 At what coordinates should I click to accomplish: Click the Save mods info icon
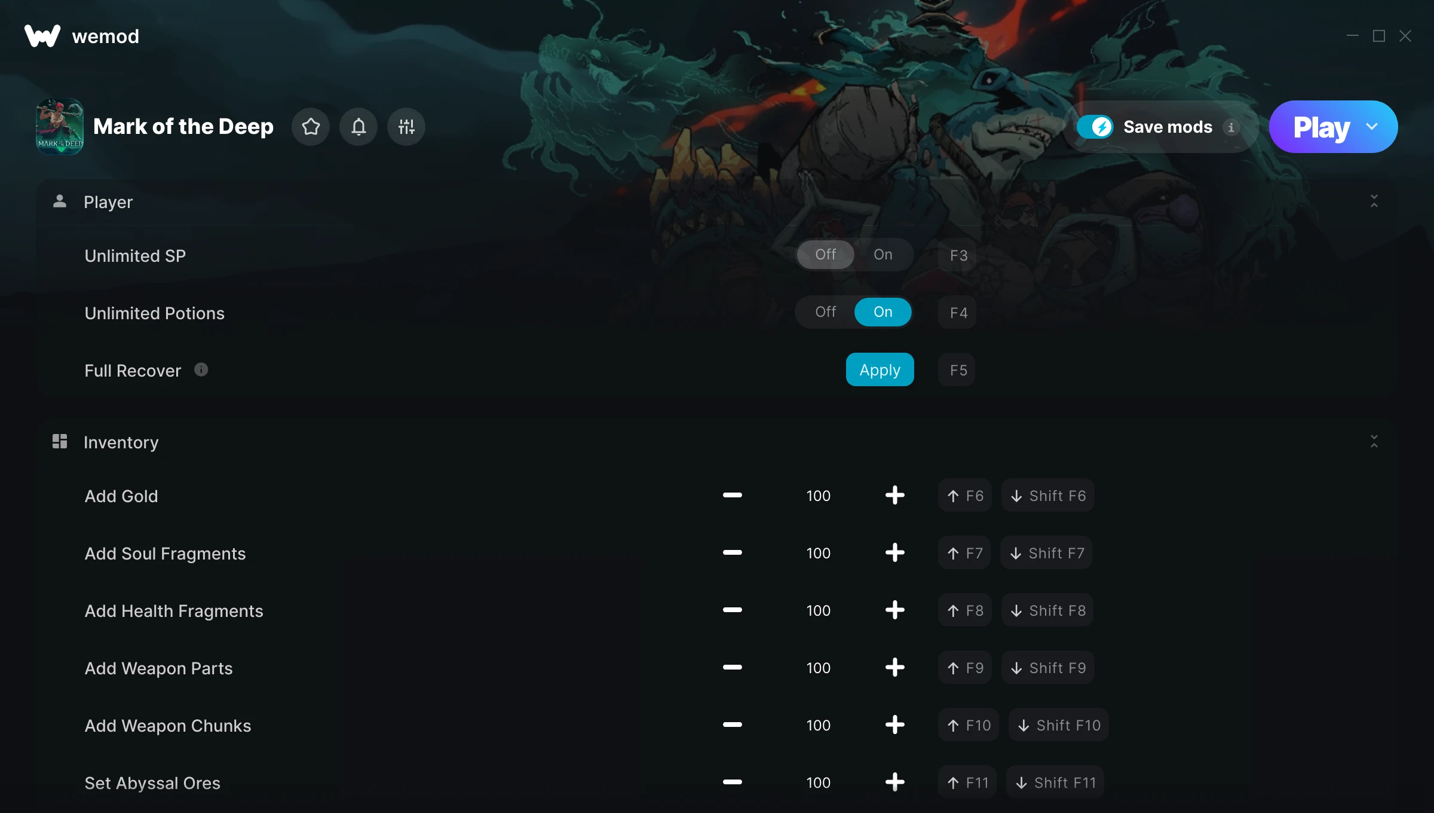point(1231,127)
